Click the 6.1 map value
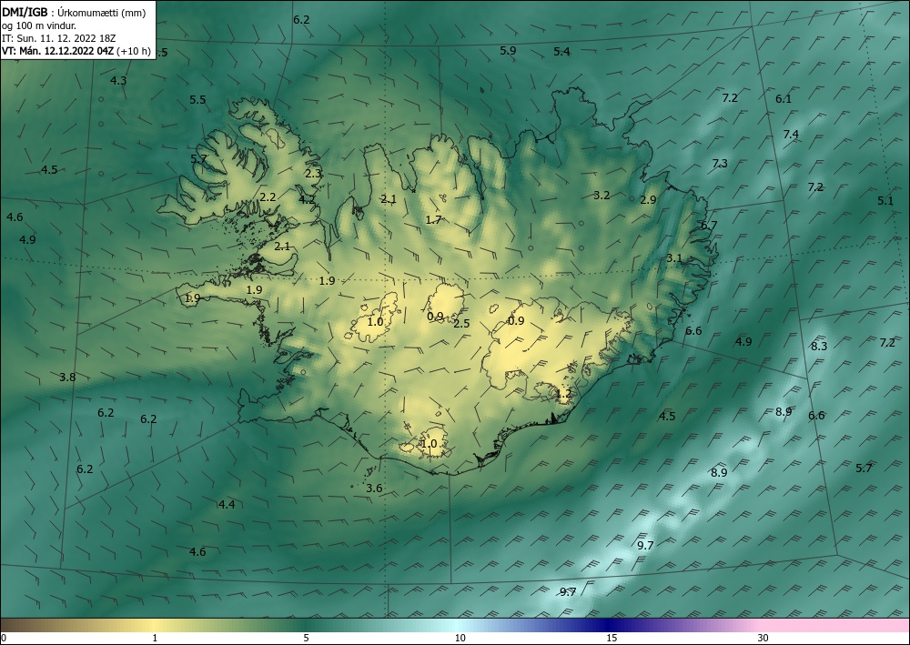The image size is (910, 645). click(x=784, y=99)
